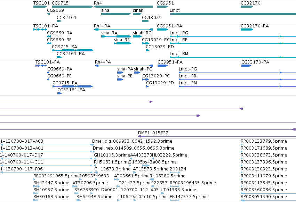Click the AT30796.5prime EST label
The image size is (296, 202).
pos(90,183)
